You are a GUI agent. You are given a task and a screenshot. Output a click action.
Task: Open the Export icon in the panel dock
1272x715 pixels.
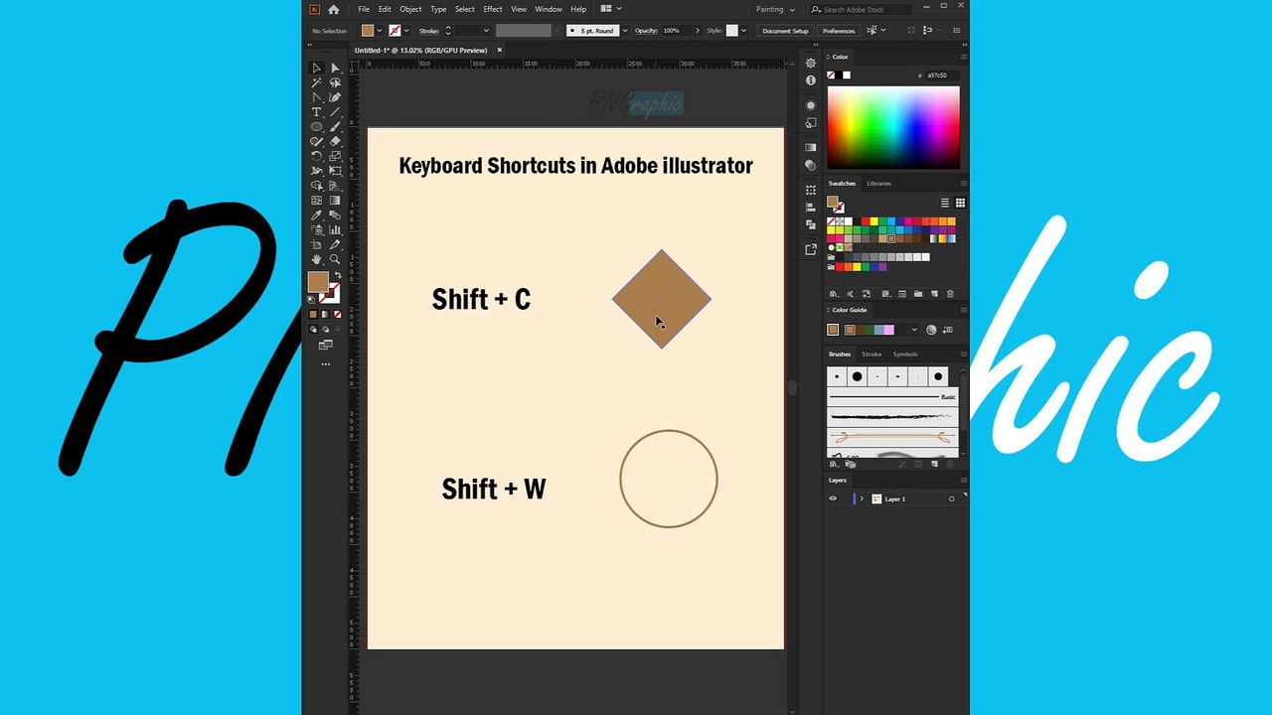tap(811, 249)
